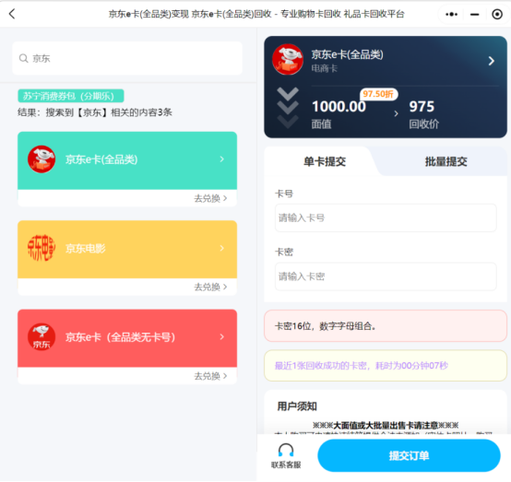
Task: Click the 提交订单 submit button
Action: pos(409,455)
